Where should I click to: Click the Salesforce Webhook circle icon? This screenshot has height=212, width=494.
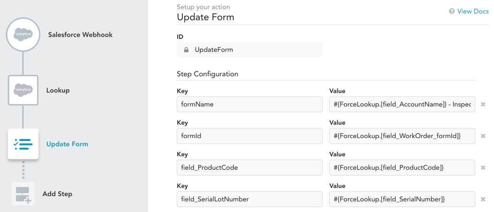pyautogui.click(x=23, y=35)
